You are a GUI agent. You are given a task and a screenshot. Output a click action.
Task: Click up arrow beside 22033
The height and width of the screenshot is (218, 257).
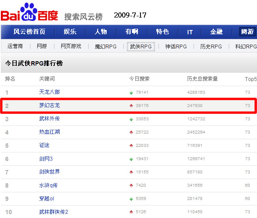pos(131,145)
